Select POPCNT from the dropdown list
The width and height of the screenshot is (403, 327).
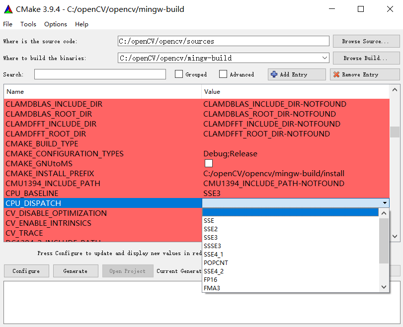pyautogui.click(x=291, y=263)
